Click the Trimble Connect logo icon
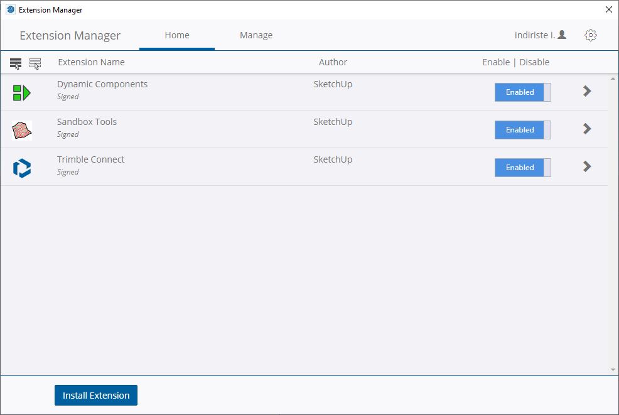619x415 pixels. click(x=22, y=168)
